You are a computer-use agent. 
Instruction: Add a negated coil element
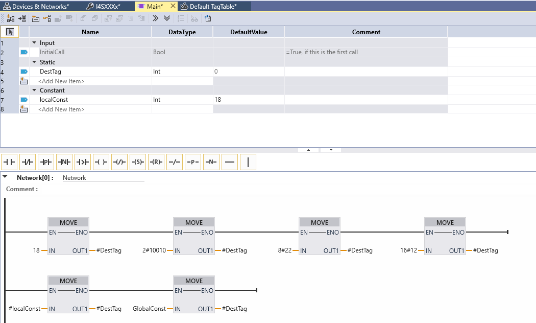pyautogui.click(x=119, y=163)
